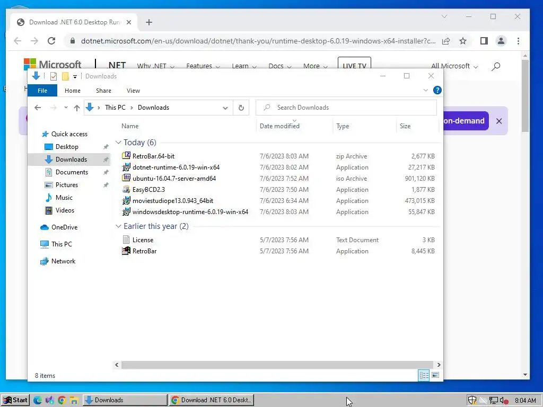Switch to large icons view button
This screenshot has height=407, width=543.
(436, 375)
